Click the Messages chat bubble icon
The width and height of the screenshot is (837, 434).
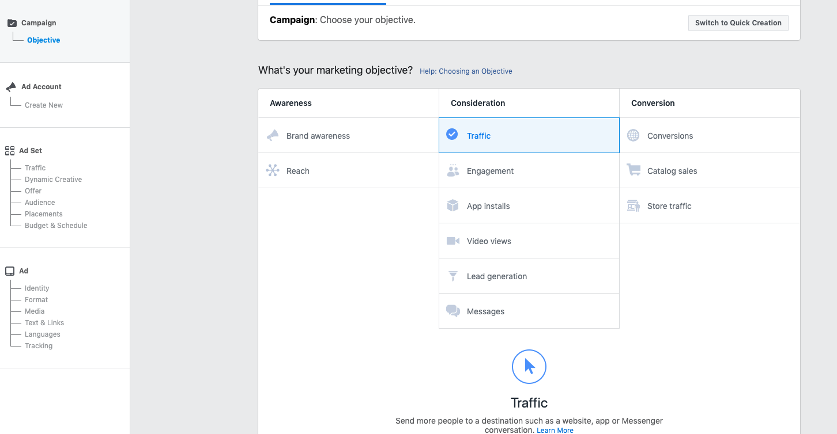point(453,311)
